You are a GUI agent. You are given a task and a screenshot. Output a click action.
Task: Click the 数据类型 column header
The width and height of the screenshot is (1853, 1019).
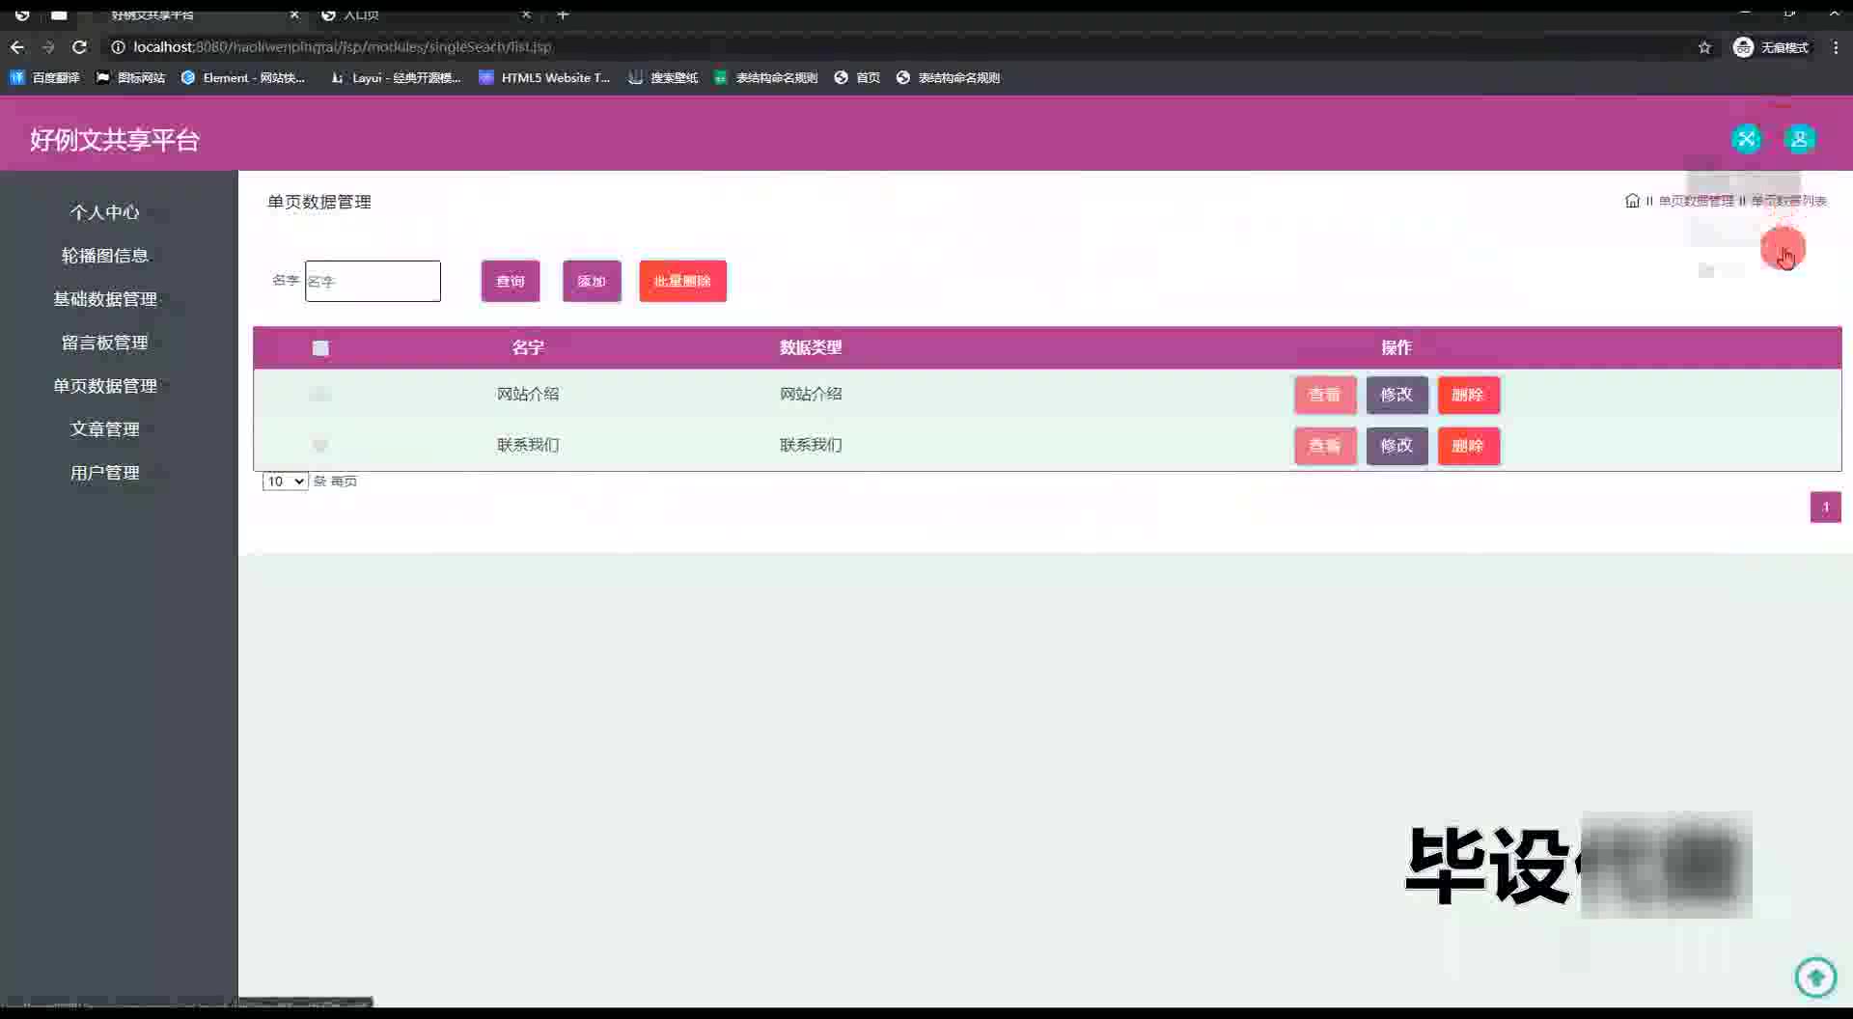tap(811, 347)
